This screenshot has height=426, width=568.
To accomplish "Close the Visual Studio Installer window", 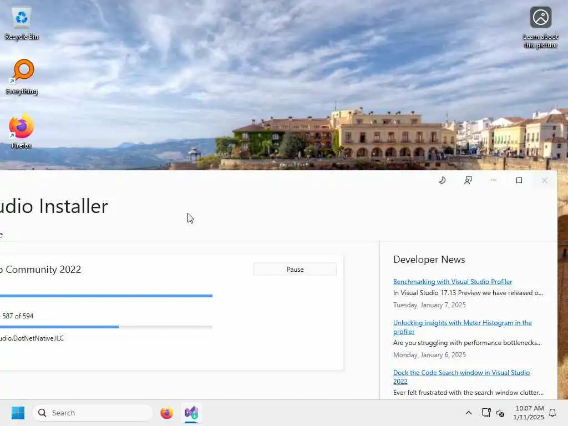I will tap(545, 180).
